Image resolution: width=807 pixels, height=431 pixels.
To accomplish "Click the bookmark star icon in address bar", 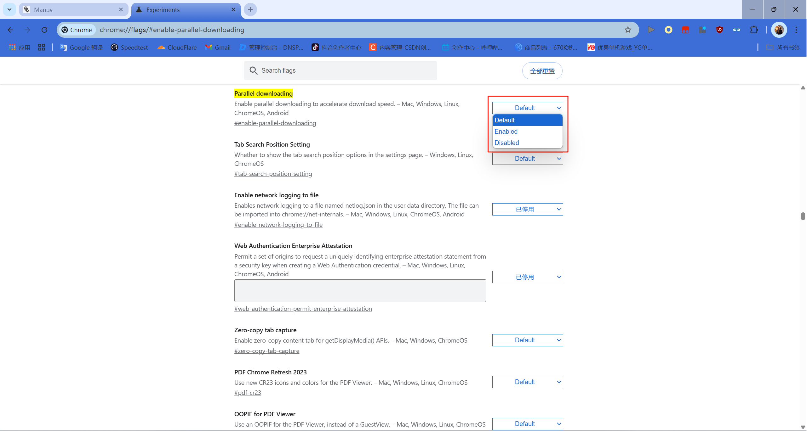I will 627,30.
